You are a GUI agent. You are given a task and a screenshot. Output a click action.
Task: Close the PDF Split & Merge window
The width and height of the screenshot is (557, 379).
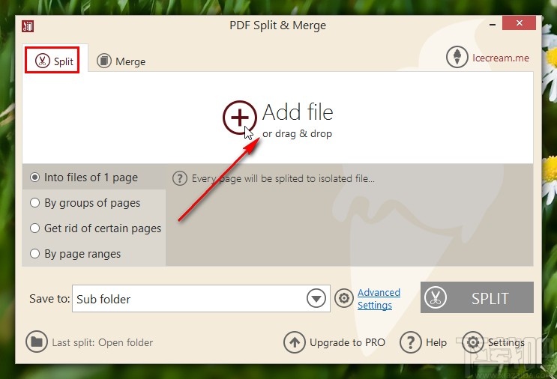[519, 23]
